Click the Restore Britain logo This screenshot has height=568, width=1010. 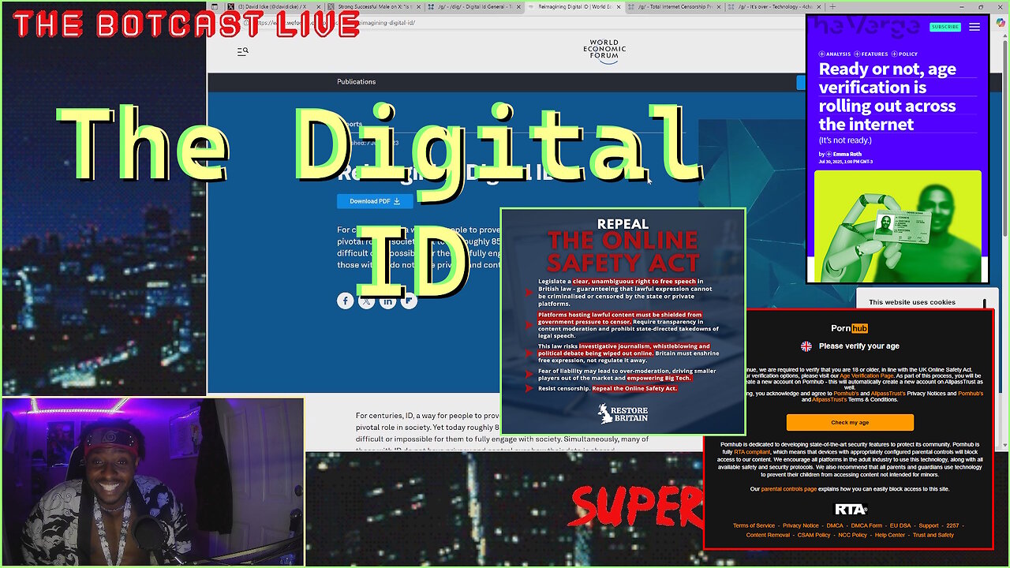623,415
